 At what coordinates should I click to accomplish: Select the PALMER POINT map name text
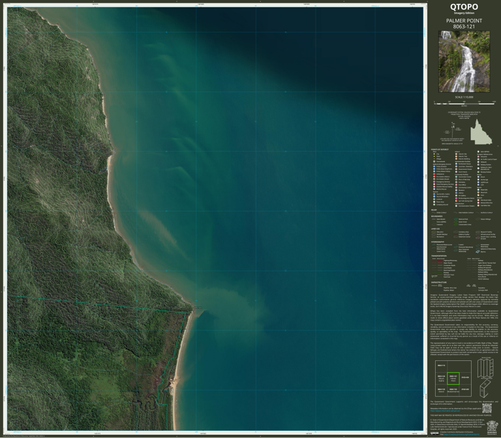point(464,21)
